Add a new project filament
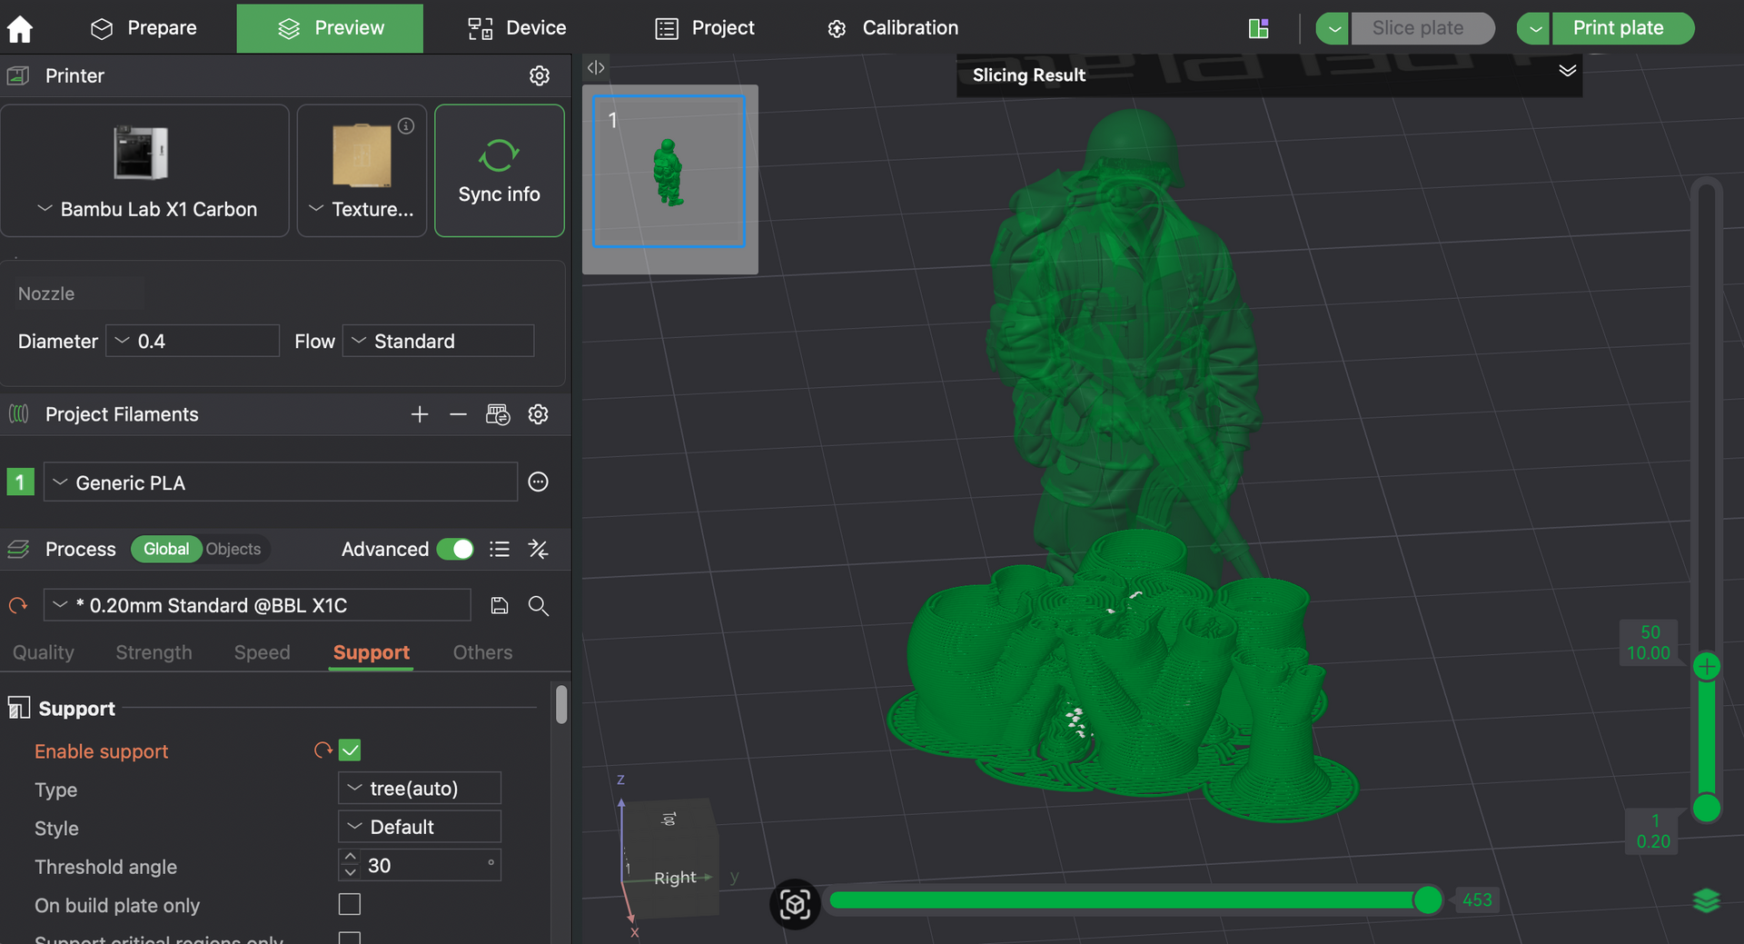Screen dimensions: 1744x944 [x=420, y=414]
